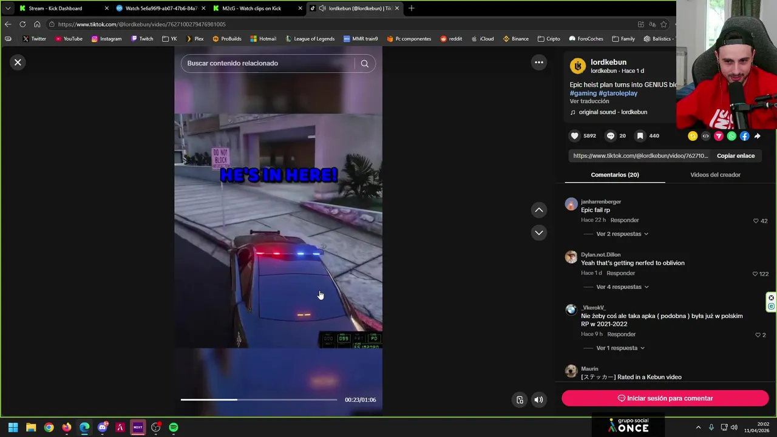The height and width of the screenshot is (437, 777).
Task: Go to next video with down arrow
Action: point(538,232)
